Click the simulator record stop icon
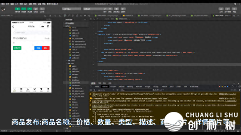The height and width of the screenshot is (135, 241). (x=50, y=16)
